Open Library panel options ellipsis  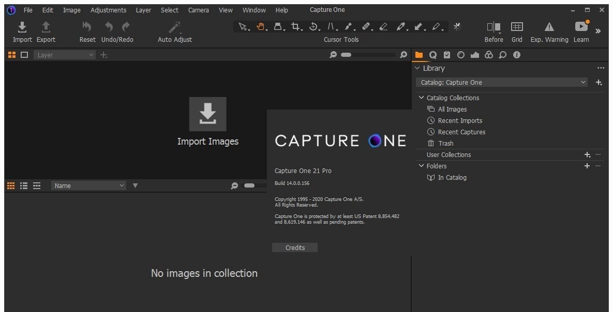pos(601,68)
